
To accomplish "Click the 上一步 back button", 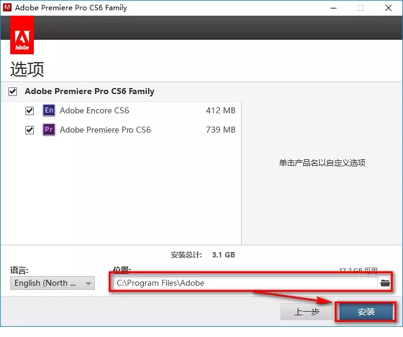I will pos(306,312).
